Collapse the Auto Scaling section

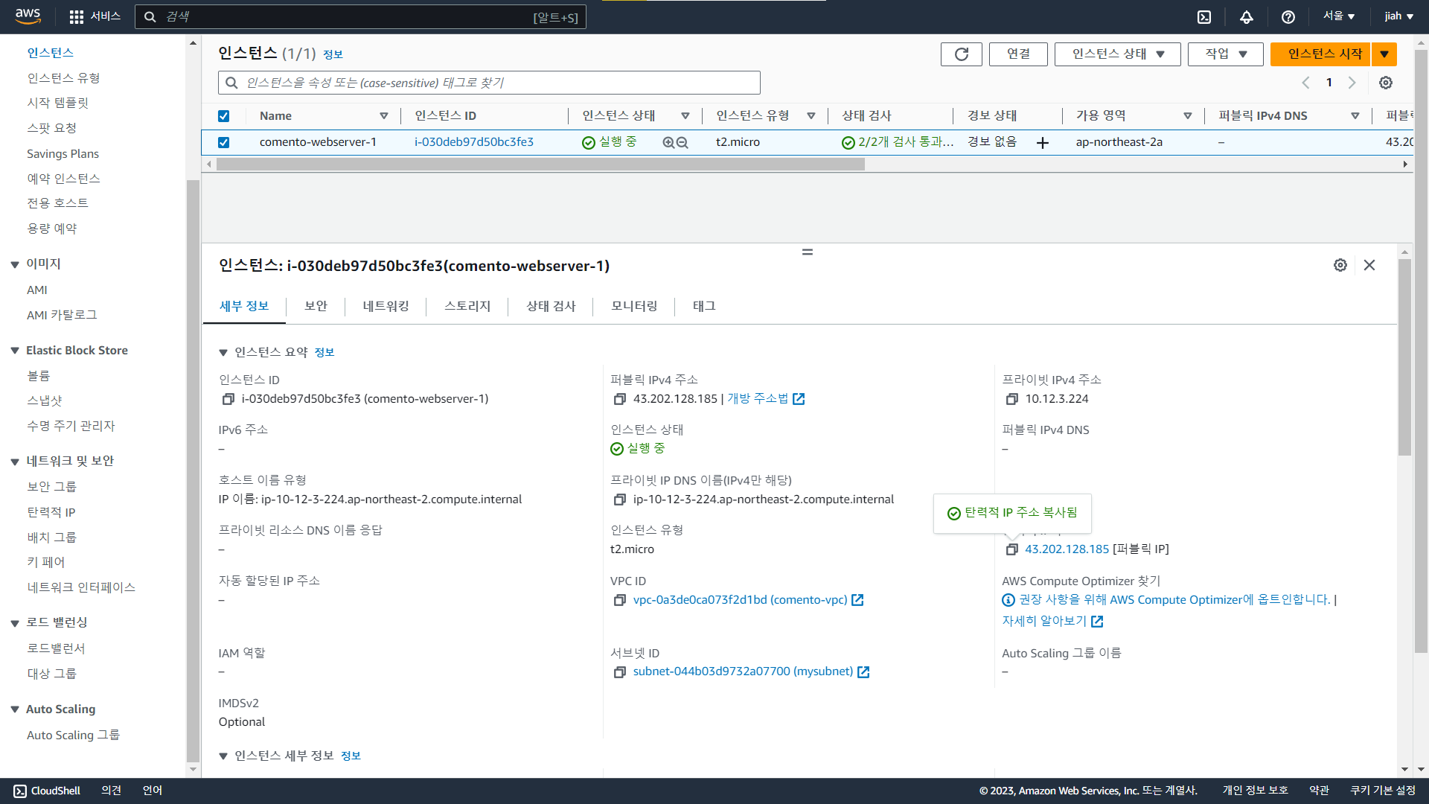(15, 709)
